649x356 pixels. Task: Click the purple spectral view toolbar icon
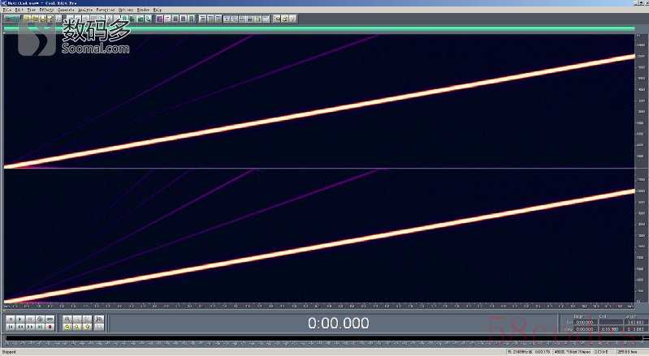coord(159,19)
